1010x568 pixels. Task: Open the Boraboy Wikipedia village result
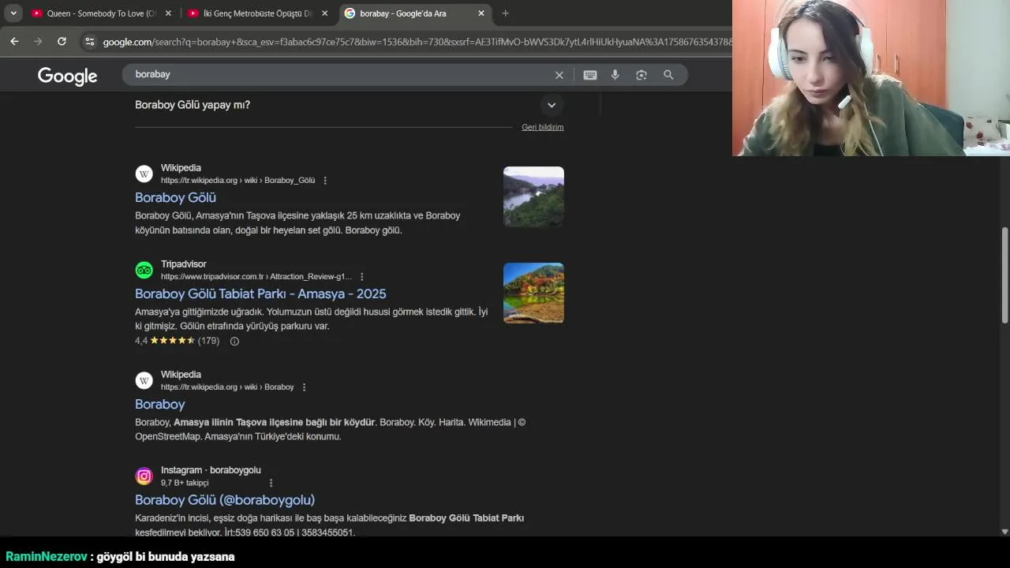coord(160,404)
